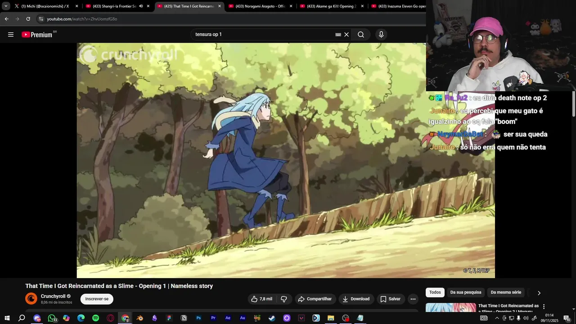Open the tab search dropdown arrow
Viewport: 576px width, 324px height.
(6, 6)
